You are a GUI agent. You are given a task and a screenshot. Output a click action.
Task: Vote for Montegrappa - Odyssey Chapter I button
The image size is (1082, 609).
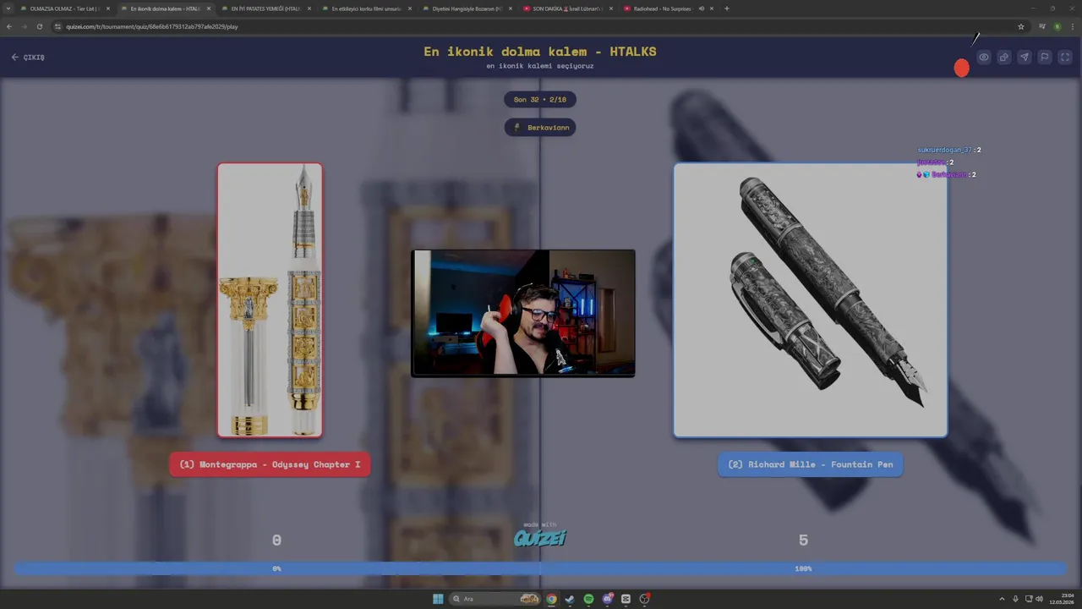pyautogui.click(x=270, y=464)
